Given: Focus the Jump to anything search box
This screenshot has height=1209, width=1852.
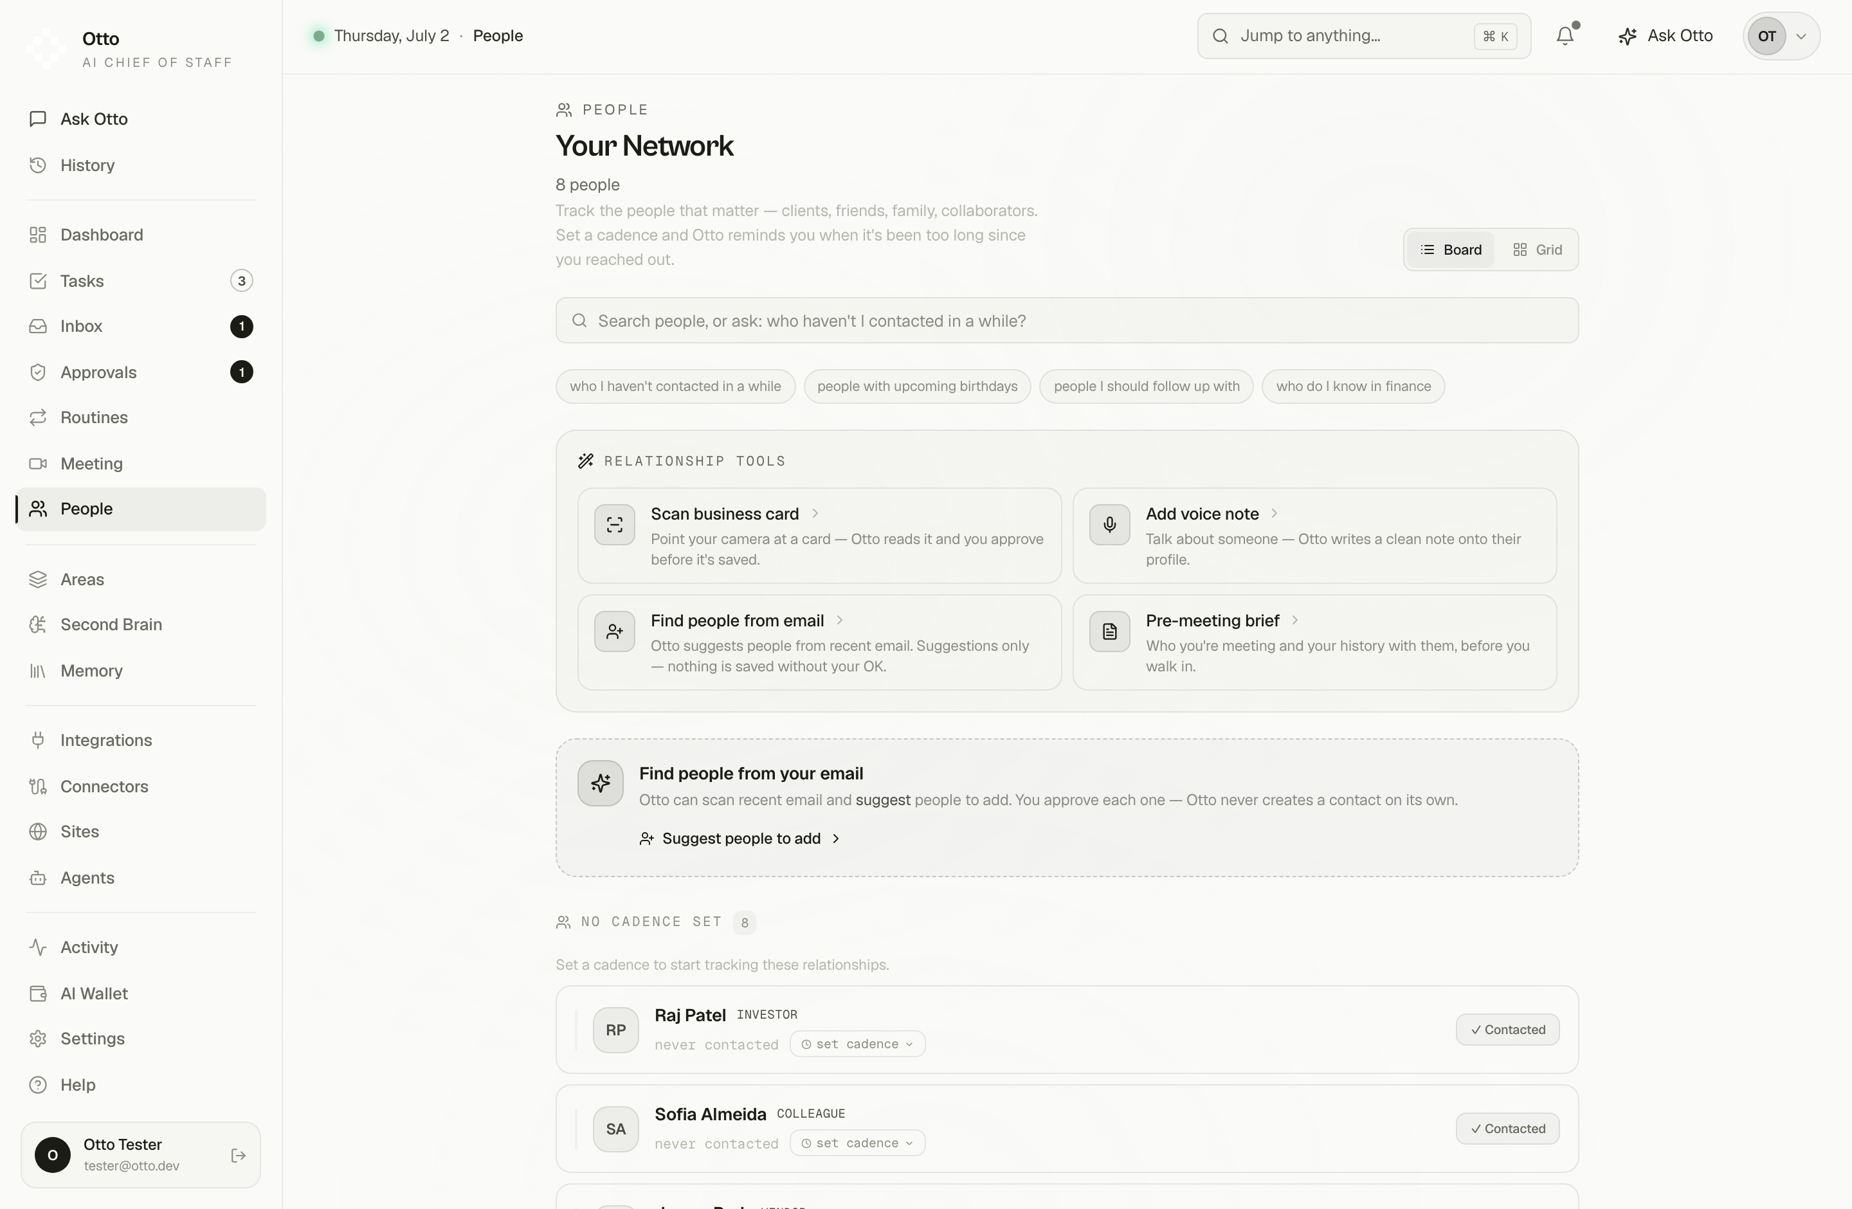Looking at the screenshot, I should (1363, 36).
